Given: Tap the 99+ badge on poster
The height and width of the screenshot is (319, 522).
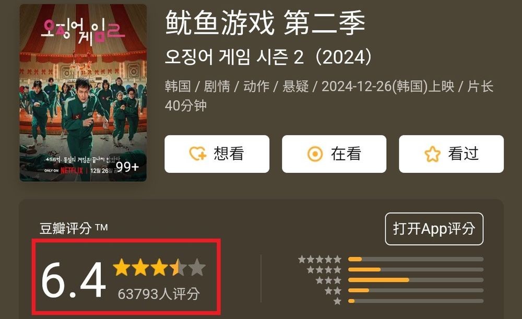Looking at the screenshot, I should [x=127, y=167].
